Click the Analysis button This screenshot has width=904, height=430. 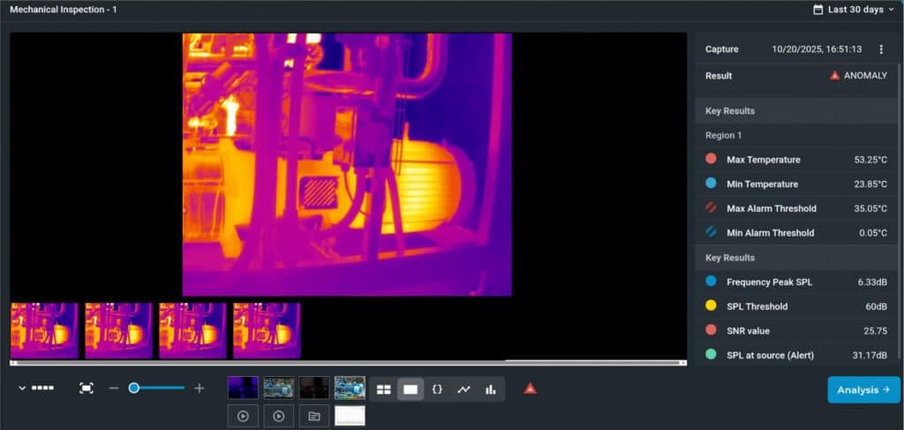click(863, 389)
